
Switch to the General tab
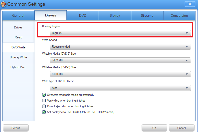coord(18,15)
